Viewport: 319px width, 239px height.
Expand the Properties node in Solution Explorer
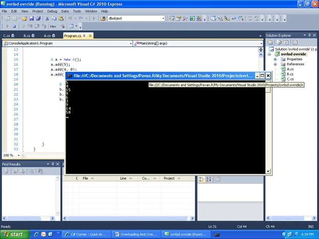click(275, 59)
